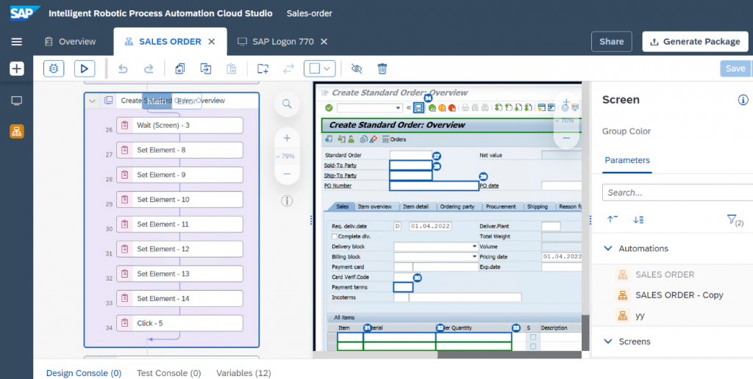Collapse the Automations section
Screen dimensions: 753x379
click(x=608, y=248)
